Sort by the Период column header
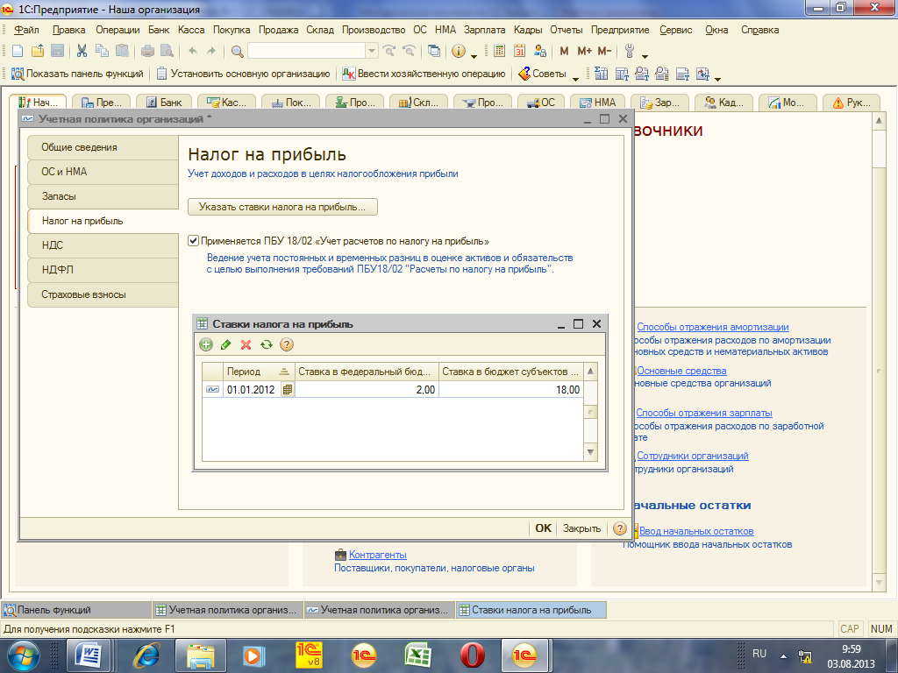Screen dimensions: 898x673 [259, 372]
